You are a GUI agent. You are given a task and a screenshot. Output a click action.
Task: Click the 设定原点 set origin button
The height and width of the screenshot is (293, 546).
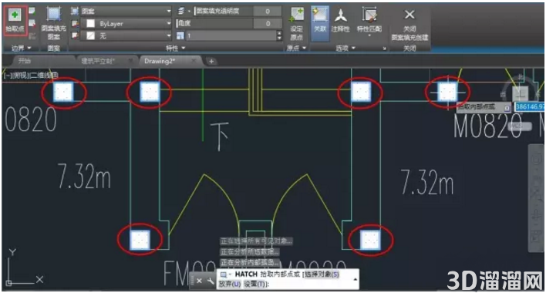click(297, 24)
